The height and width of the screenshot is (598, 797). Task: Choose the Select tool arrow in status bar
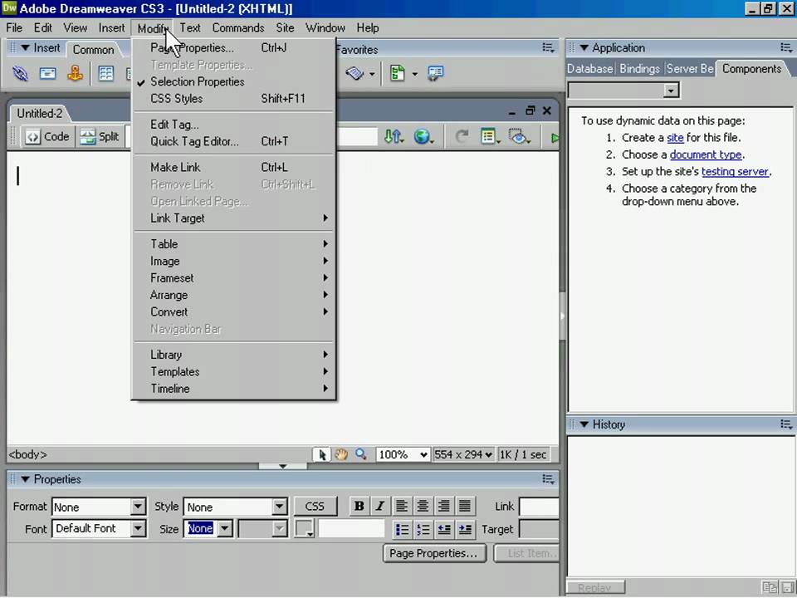tap(322, 454)
